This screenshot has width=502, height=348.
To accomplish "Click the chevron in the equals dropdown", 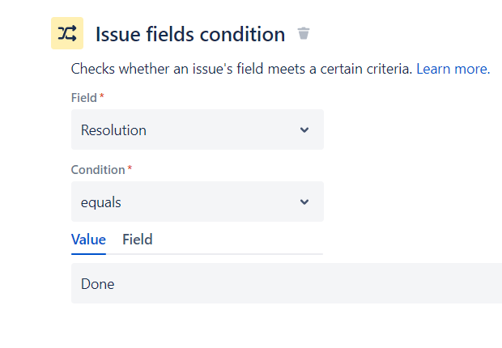I will click(304, 202).
